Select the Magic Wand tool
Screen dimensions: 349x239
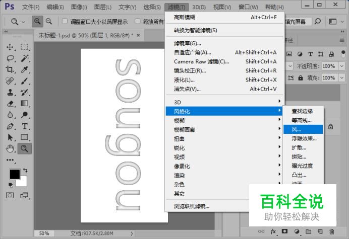pos(25,58)
